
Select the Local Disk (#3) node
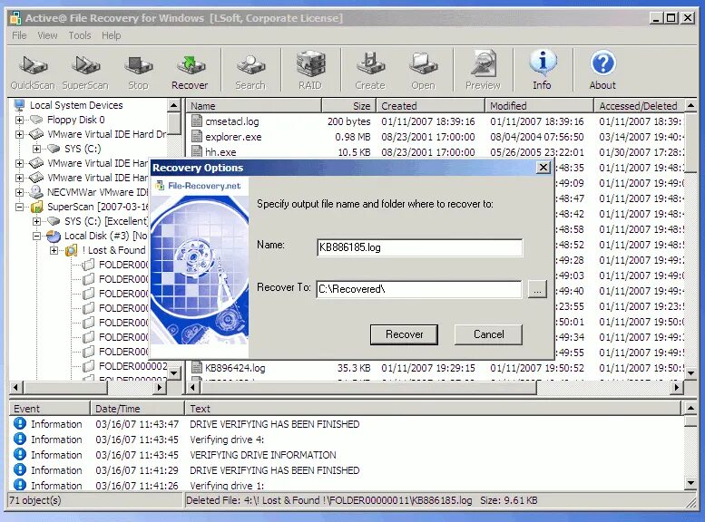pos(105,236)
